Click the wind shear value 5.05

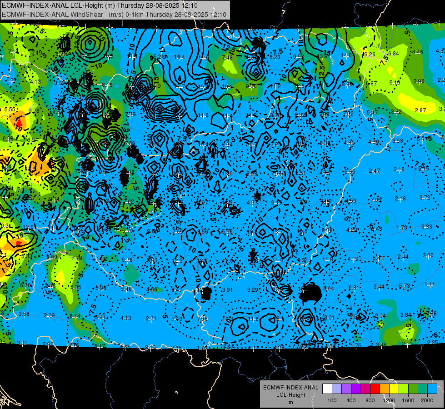76,287
